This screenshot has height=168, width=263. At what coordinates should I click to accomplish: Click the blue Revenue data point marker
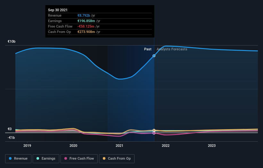click(154, 56)
